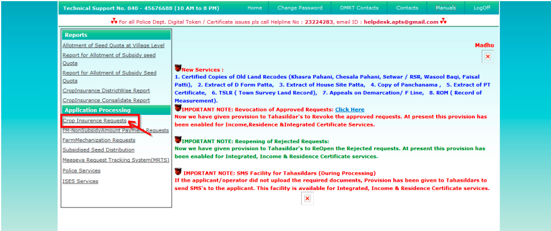Click the emblem icon beside the Reopening note
This screenshot has width=551, height=231.
[x=178, y=140]
